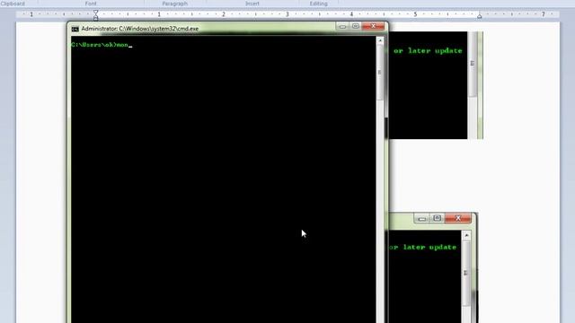Click scrollbar thumb in lower embedded screenshot
The image size is (575, 323).
(x=465, y=273)
